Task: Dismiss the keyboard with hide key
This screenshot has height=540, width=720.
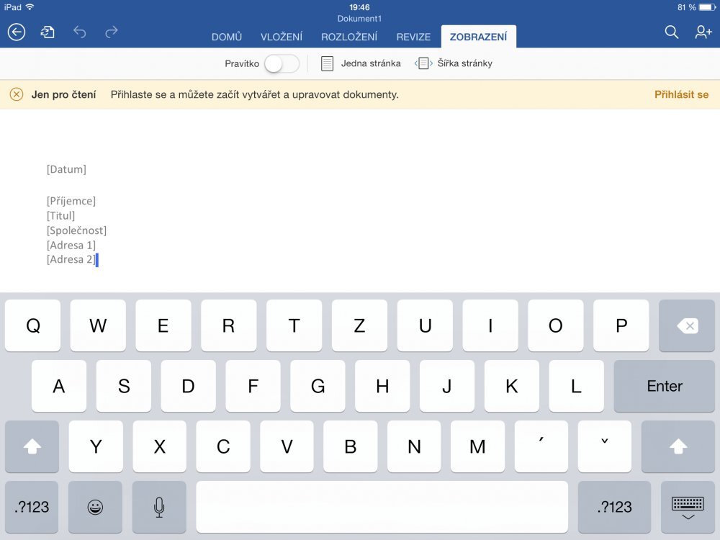Action: (687, 507)
